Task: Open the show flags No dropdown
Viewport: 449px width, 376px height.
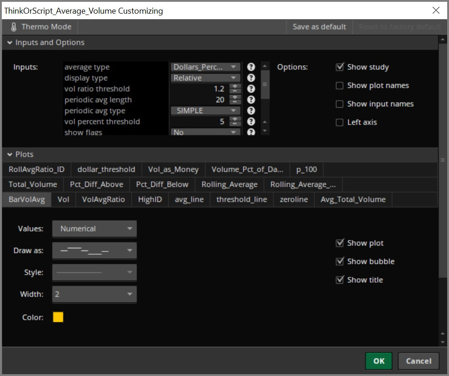Action: [x=205, y=132]
